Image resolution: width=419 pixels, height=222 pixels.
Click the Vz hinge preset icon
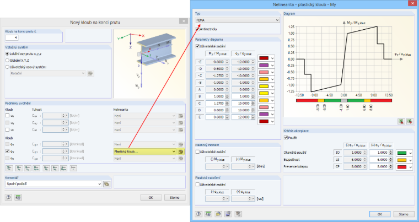pyautogui.click(x=28, y=168)
